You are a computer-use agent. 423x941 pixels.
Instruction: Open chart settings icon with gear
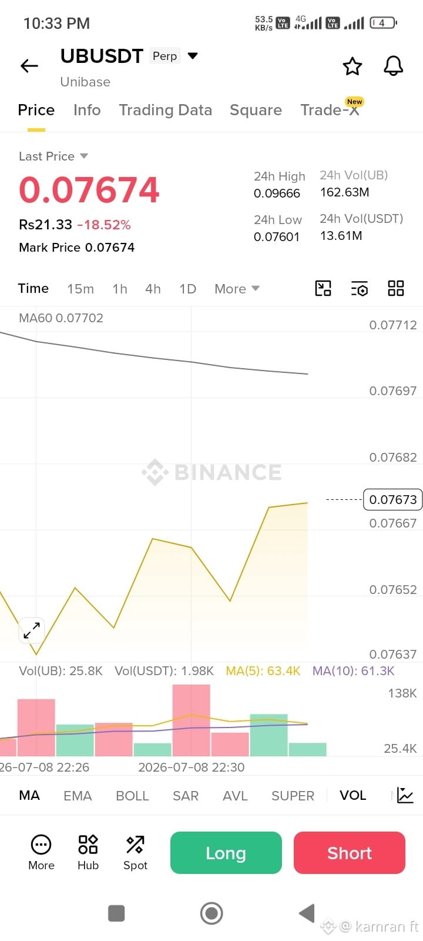tap(360, 288)
